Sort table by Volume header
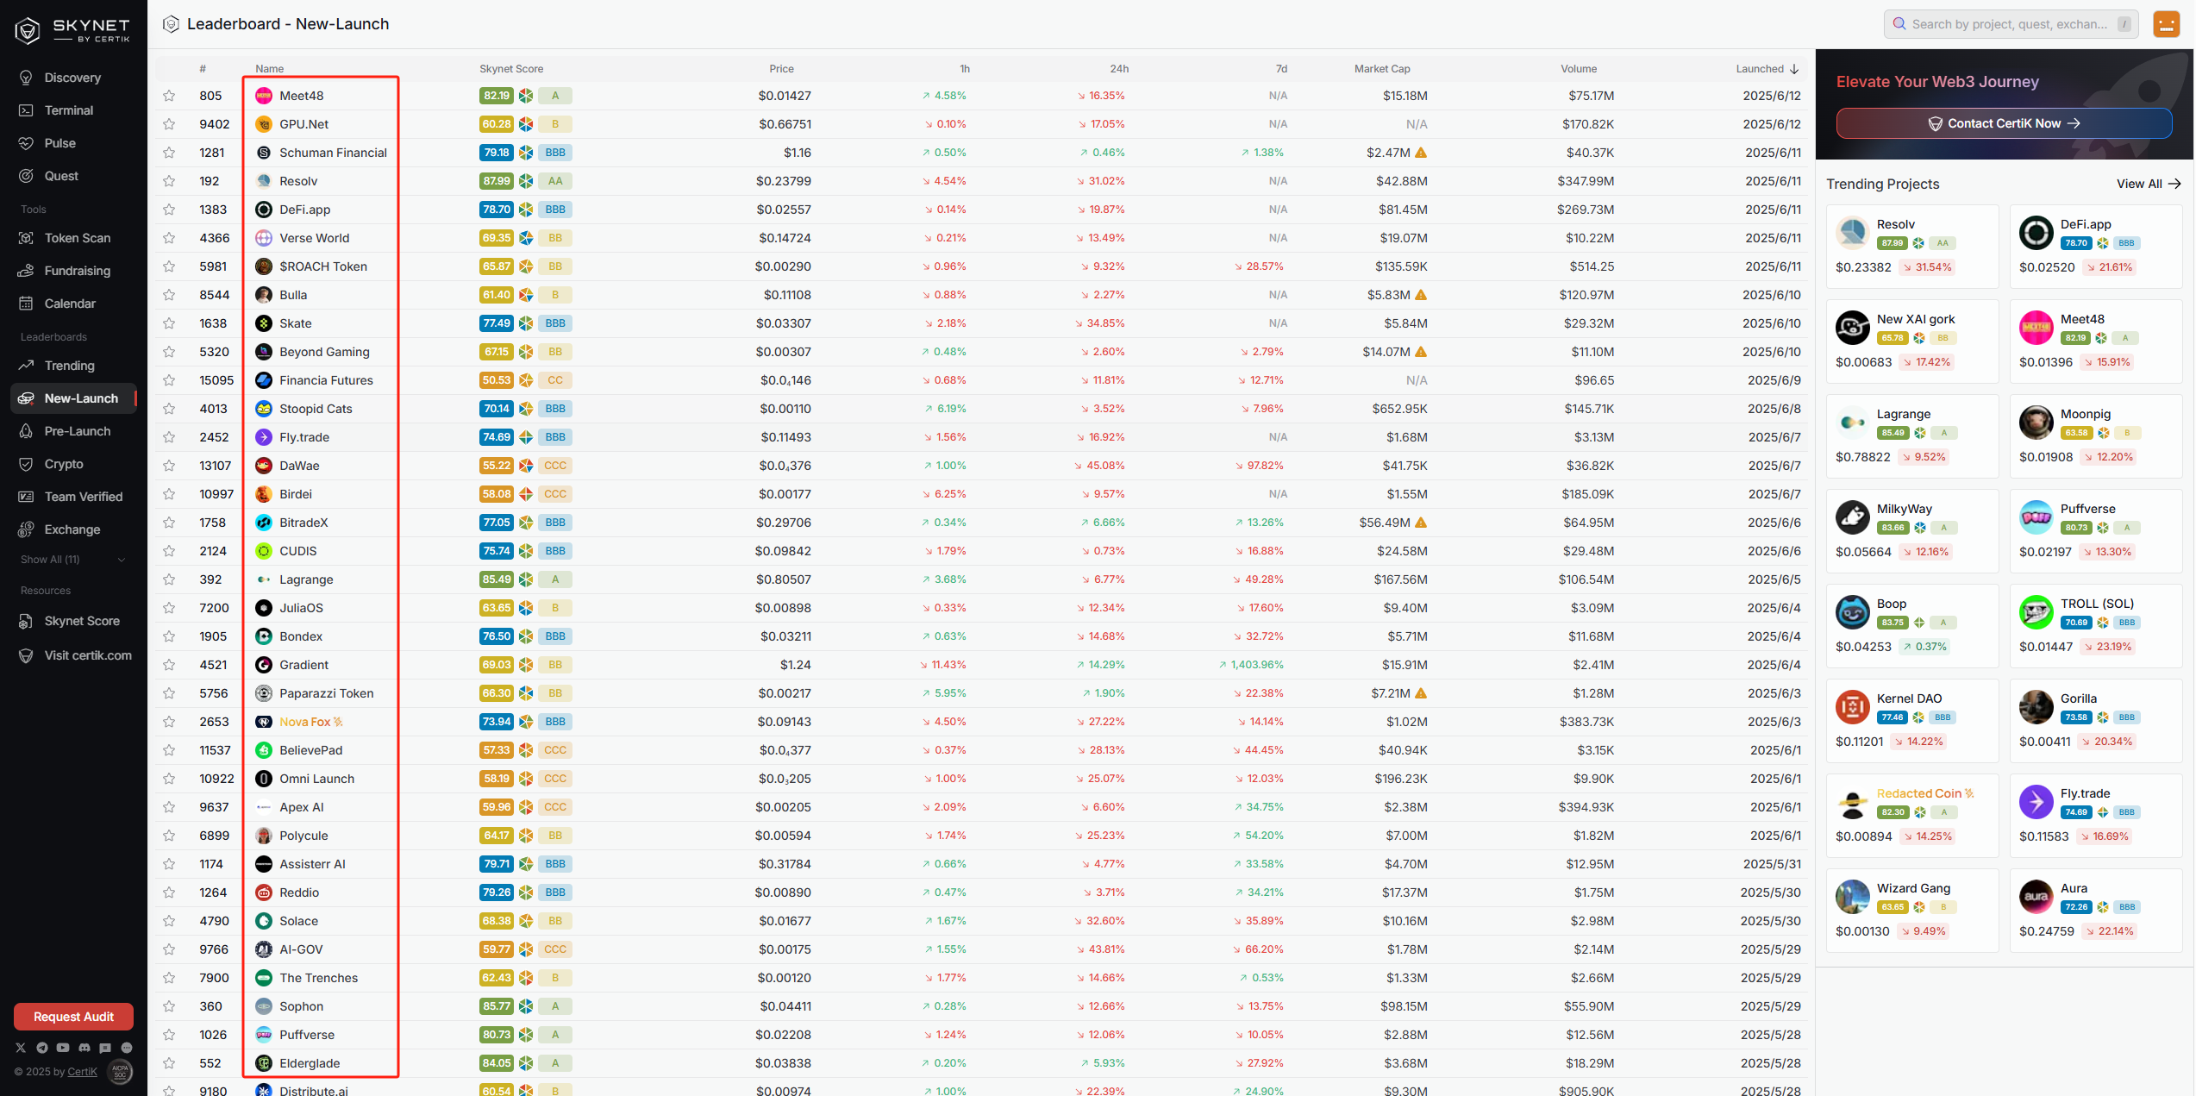 coord(1579,69)
